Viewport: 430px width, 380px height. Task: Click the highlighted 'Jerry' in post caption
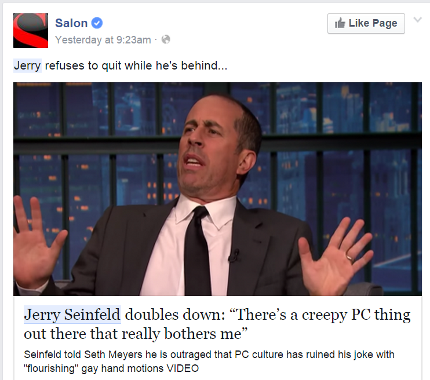[27, 65]
